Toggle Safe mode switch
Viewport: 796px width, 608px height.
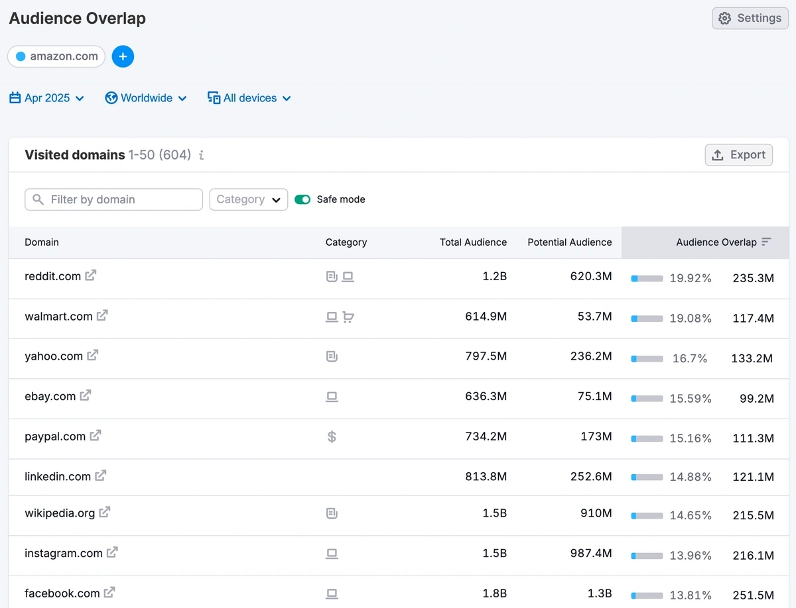point(302,199)
